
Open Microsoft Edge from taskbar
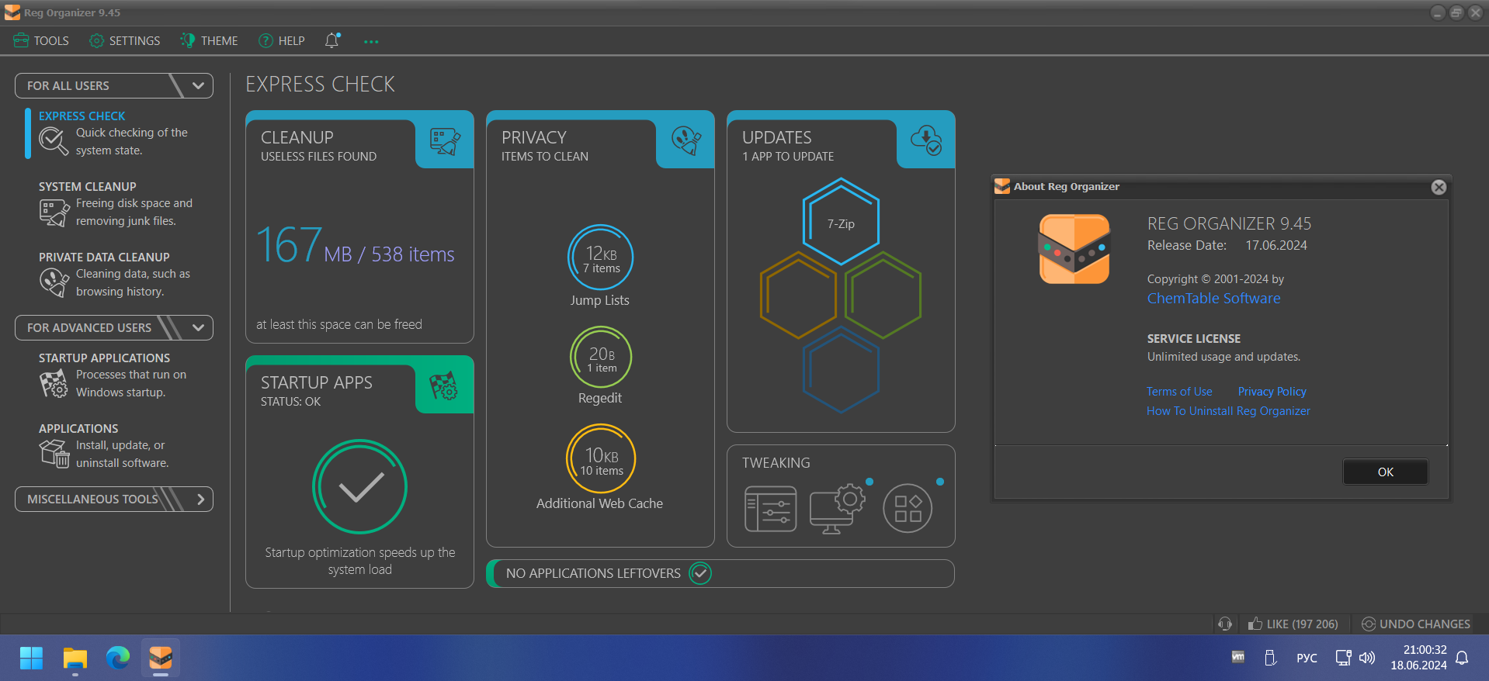click(x=118, y=659)
